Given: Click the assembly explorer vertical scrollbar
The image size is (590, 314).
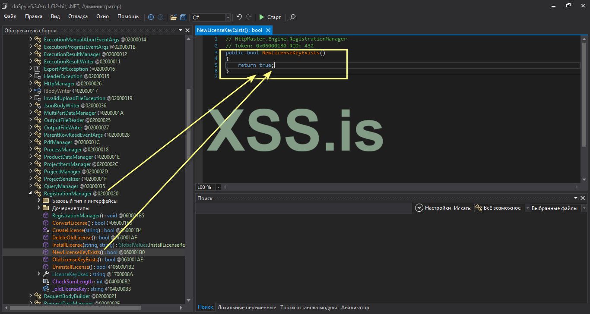Looking at the screenshot, I should point(188,125).
